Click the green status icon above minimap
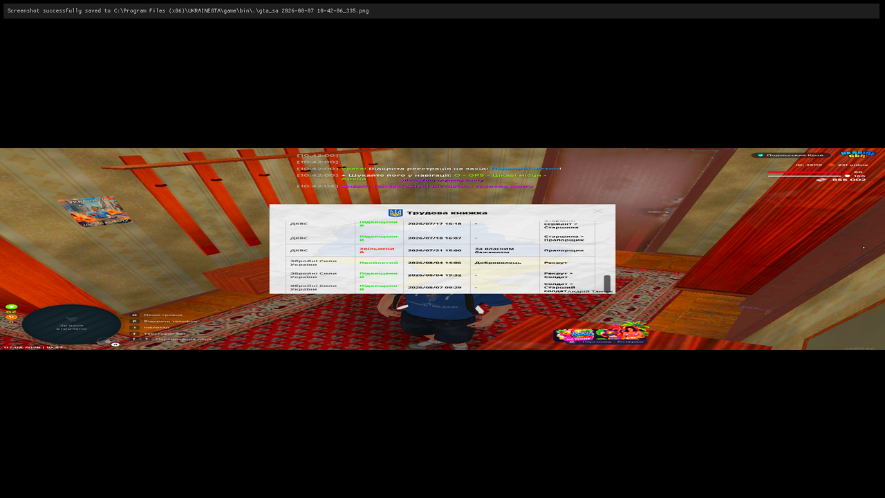This screenshot has width=885, height=498. pos(11,306)
